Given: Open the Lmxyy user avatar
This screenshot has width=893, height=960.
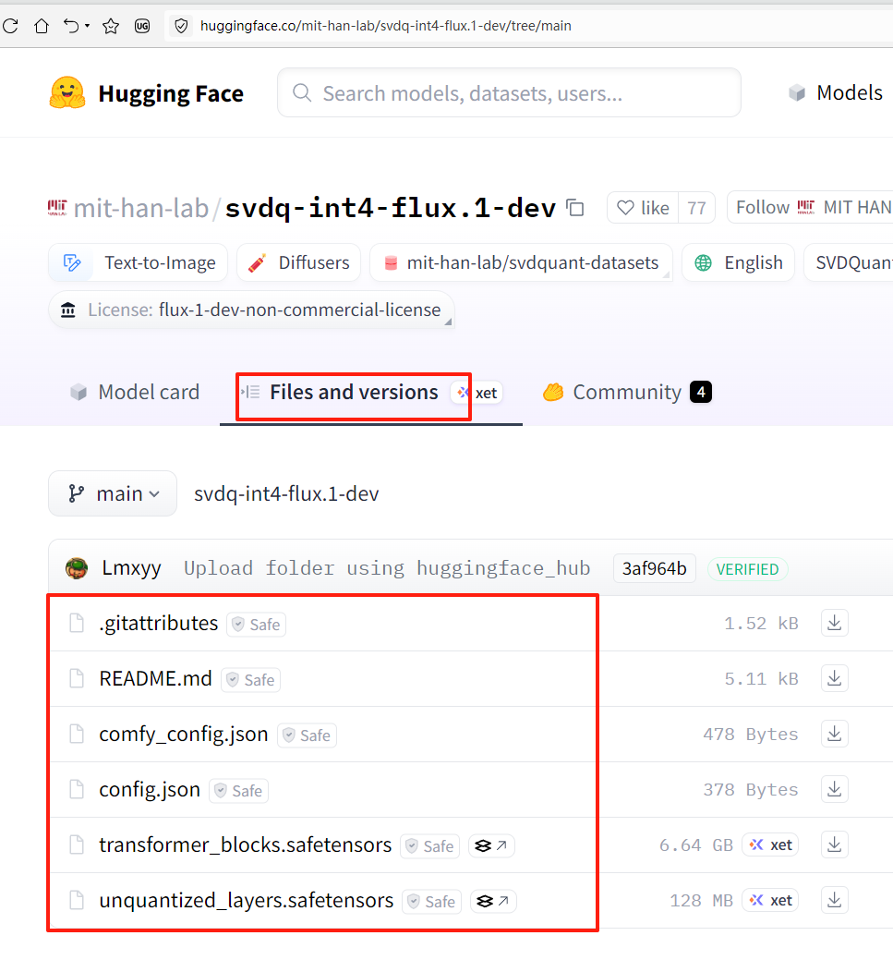Looking at the screenshot, I should pyautogui.click(x=77, y=568).
